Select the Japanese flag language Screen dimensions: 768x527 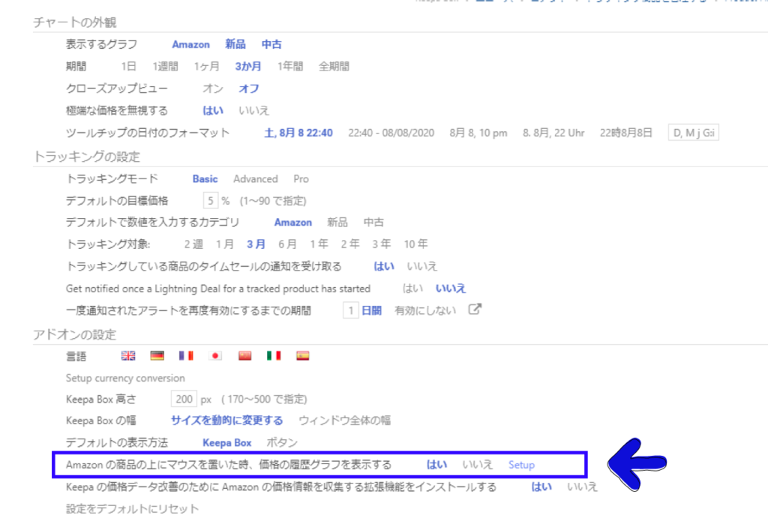[x=215, y=356]
